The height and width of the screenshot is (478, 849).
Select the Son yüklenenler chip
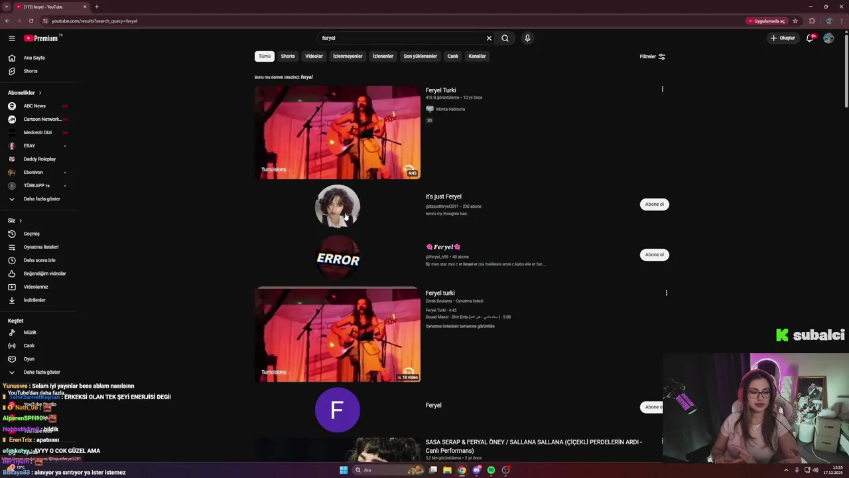(x=421, y=56)
